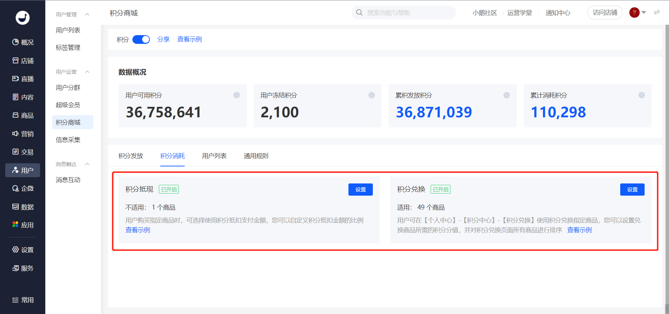The width and height of the screenshot is (669, 314).
Task: Switch to the 积分发放 tab
Action: [131, 156]
